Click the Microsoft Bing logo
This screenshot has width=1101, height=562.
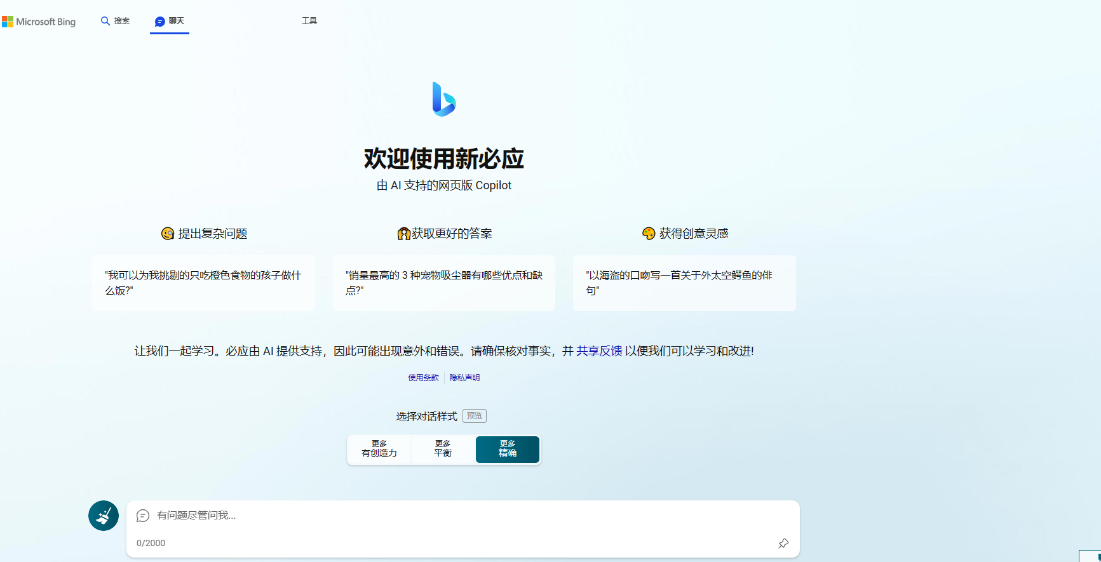[39, 22]
